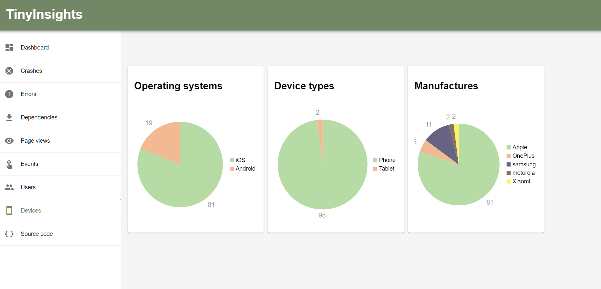Open the Errors section
Image resolution: width=601 pixels, height=289 pixels.
pos(60,94)
